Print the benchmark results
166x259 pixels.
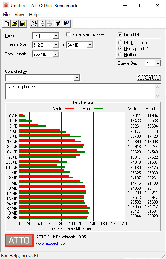[34, 23]
